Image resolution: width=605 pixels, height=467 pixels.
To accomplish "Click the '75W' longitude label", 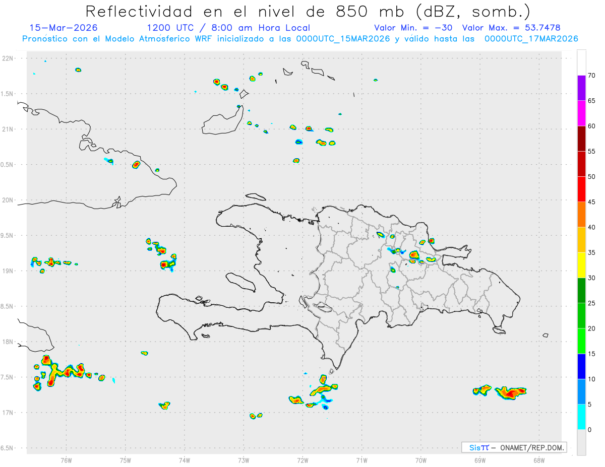I will tap(126, 460).
